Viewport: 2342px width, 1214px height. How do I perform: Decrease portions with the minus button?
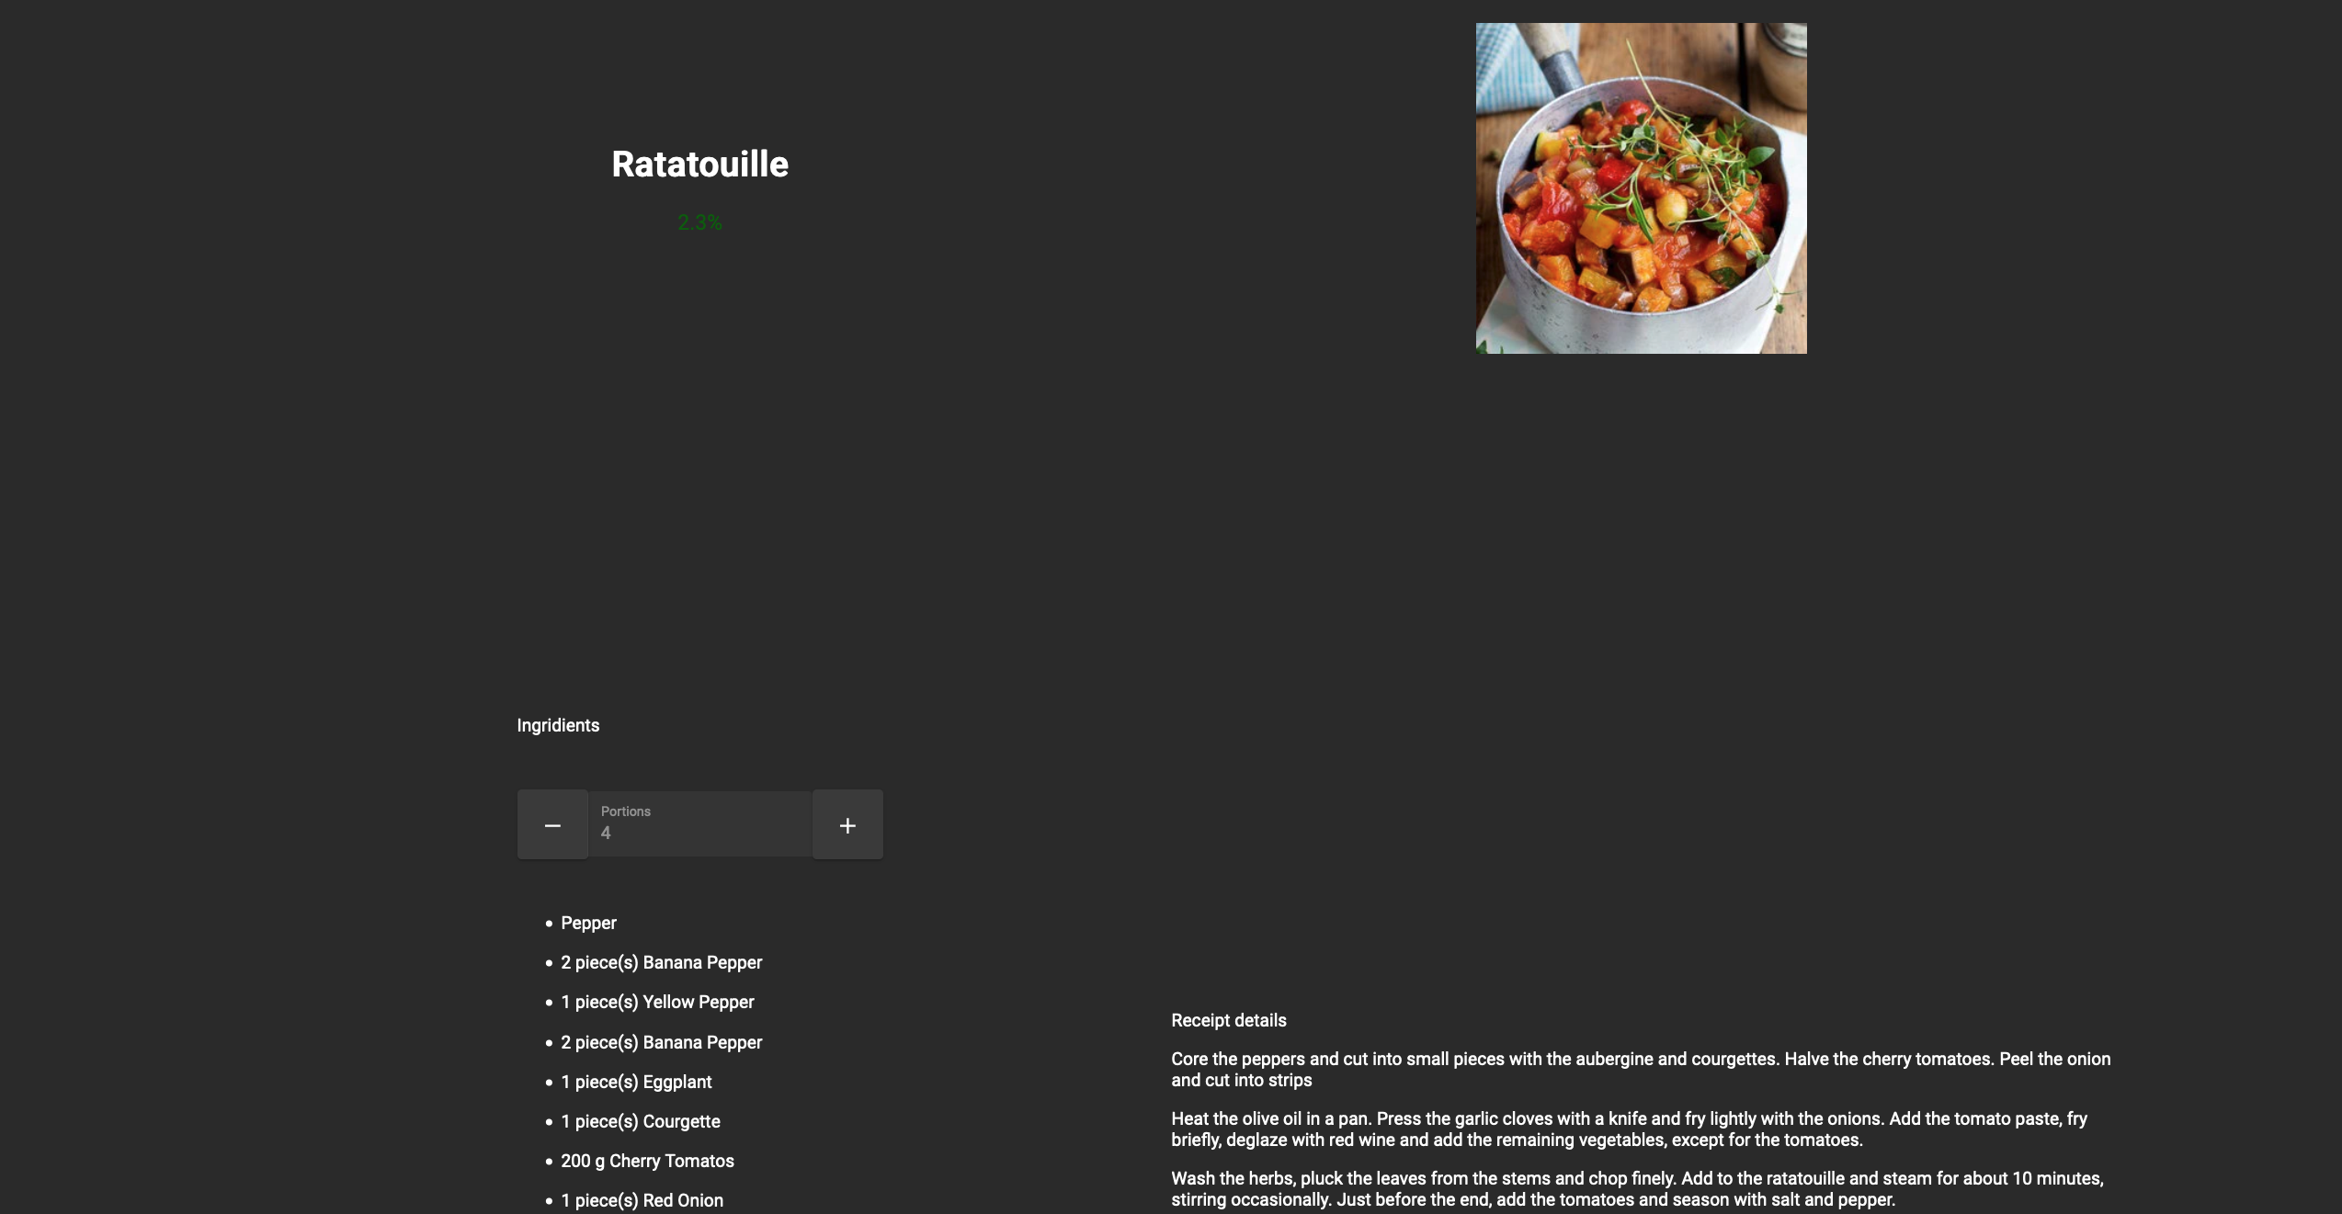pos(552,824)
